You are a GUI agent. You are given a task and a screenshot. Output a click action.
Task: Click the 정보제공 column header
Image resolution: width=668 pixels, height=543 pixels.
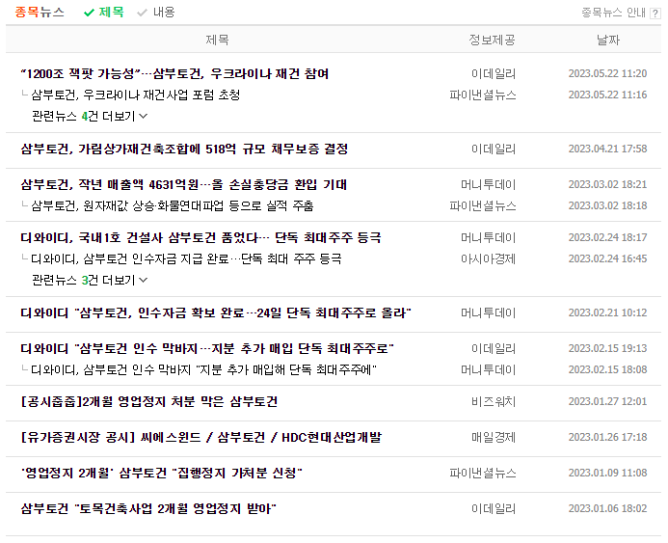(x=492, y=40)
